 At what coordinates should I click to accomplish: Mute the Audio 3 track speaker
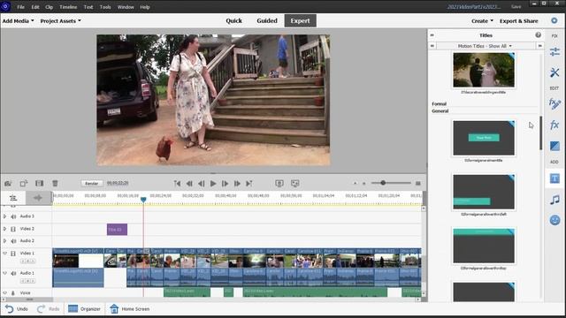click(13, 216)
